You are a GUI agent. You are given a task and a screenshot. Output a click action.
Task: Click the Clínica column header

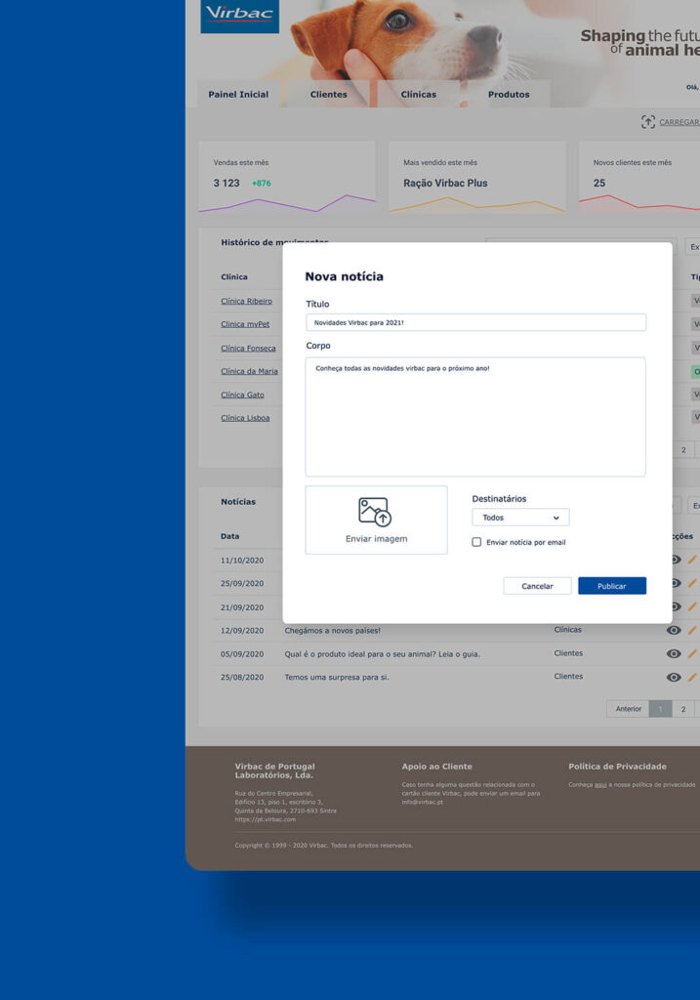pos(234,276)
